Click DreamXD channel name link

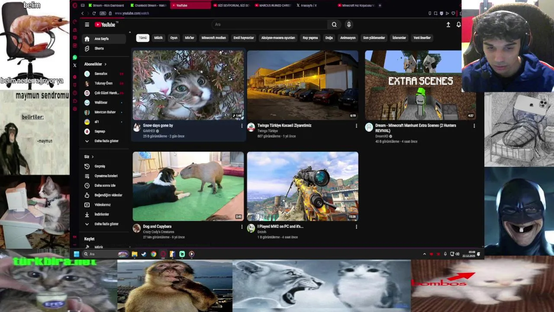(x=382, y=136)
